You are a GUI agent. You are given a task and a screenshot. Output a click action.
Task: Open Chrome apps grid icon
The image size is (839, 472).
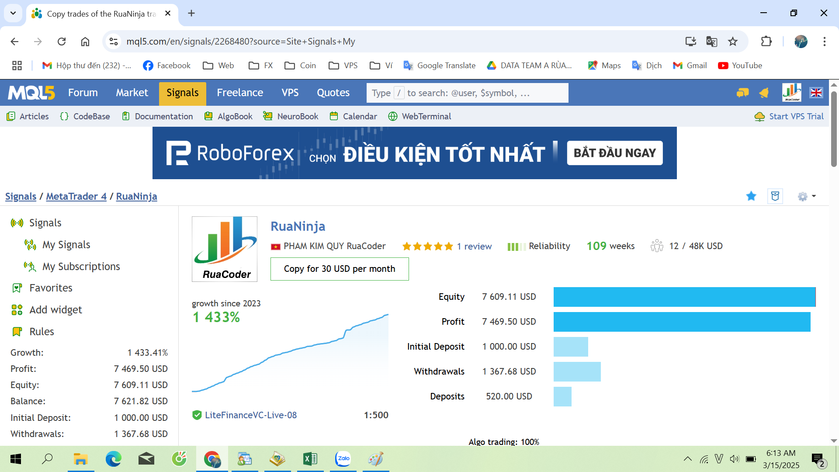pyautogui.click(x=17, y=66)
